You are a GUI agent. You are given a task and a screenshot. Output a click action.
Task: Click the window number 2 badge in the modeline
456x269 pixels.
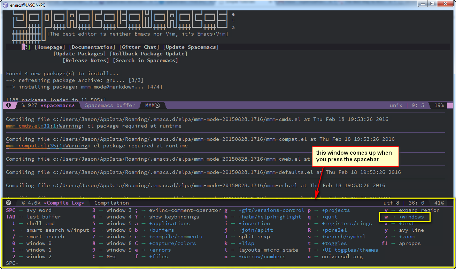pyautogui.click(x=8, y=203)
